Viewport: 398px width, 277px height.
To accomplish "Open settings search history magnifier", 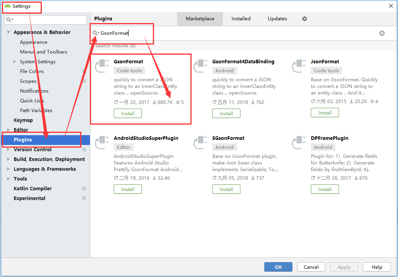I will click(x=10, y=20).
